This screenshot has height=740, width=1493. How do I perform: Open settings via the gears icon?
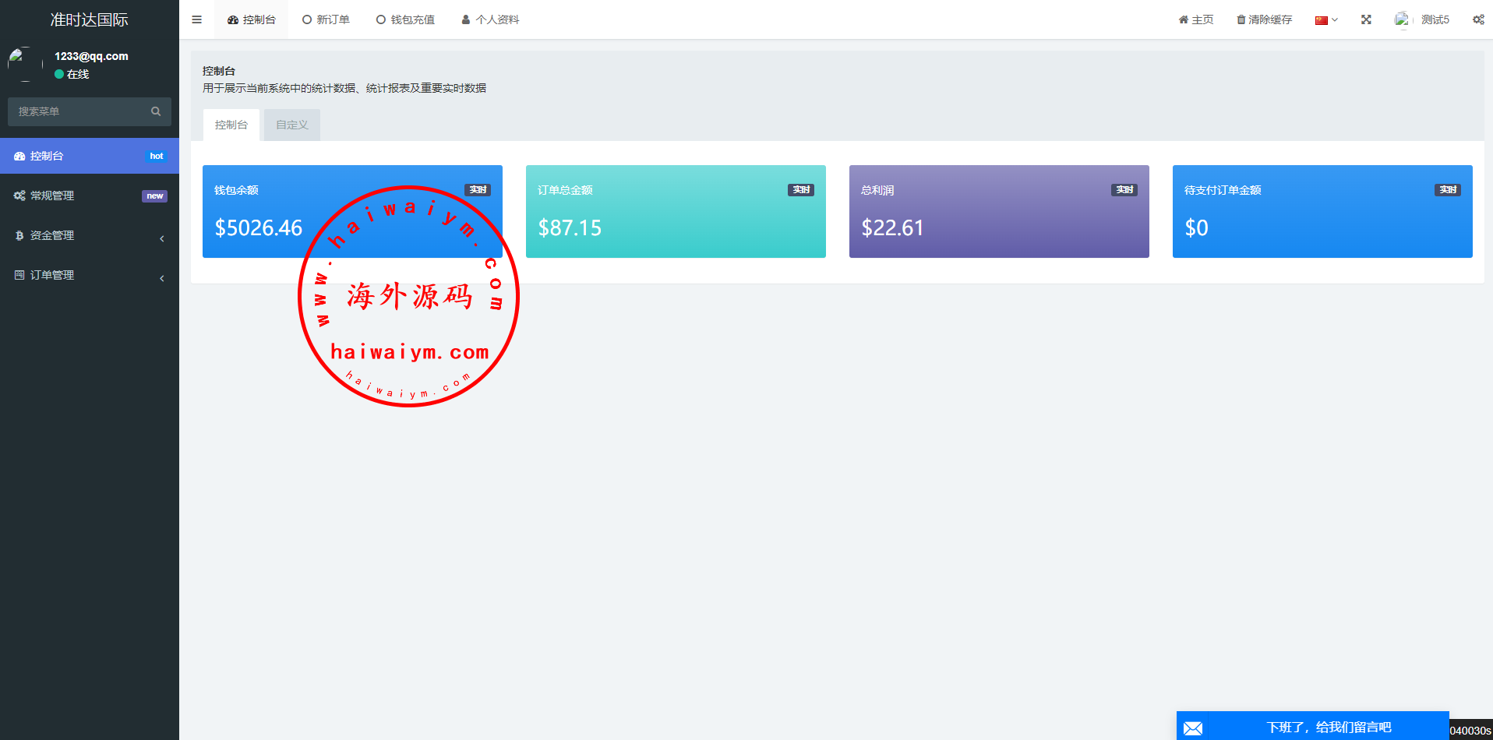coord(1477,19)
